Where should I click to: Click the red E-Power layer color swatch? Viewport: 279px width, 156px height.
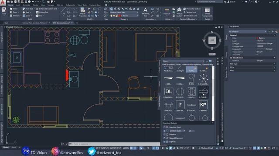click(x=119, y=16)
